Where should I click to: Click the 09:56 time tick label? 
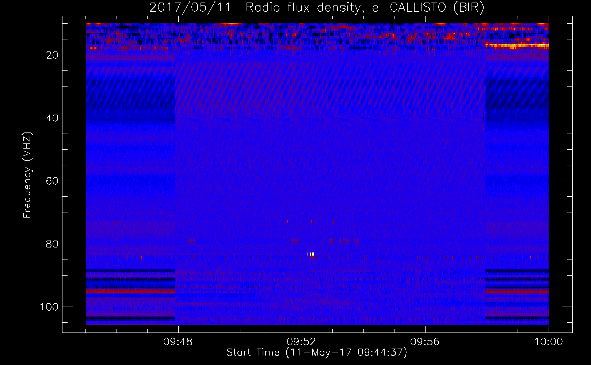click(x=425, y=342)
